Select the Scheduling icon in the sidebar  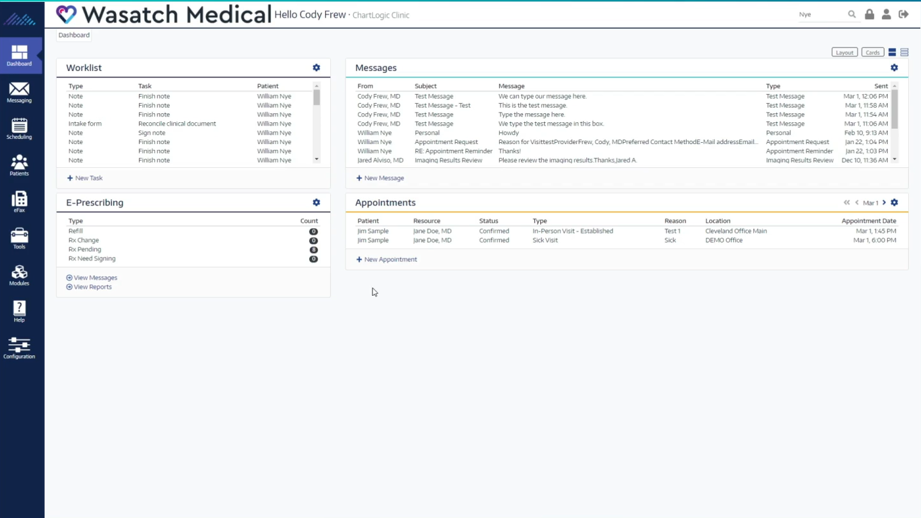[x=19, y=129]
